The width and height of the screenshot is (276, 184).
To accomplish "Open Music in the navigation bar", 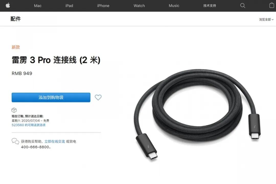I will 174,6.
